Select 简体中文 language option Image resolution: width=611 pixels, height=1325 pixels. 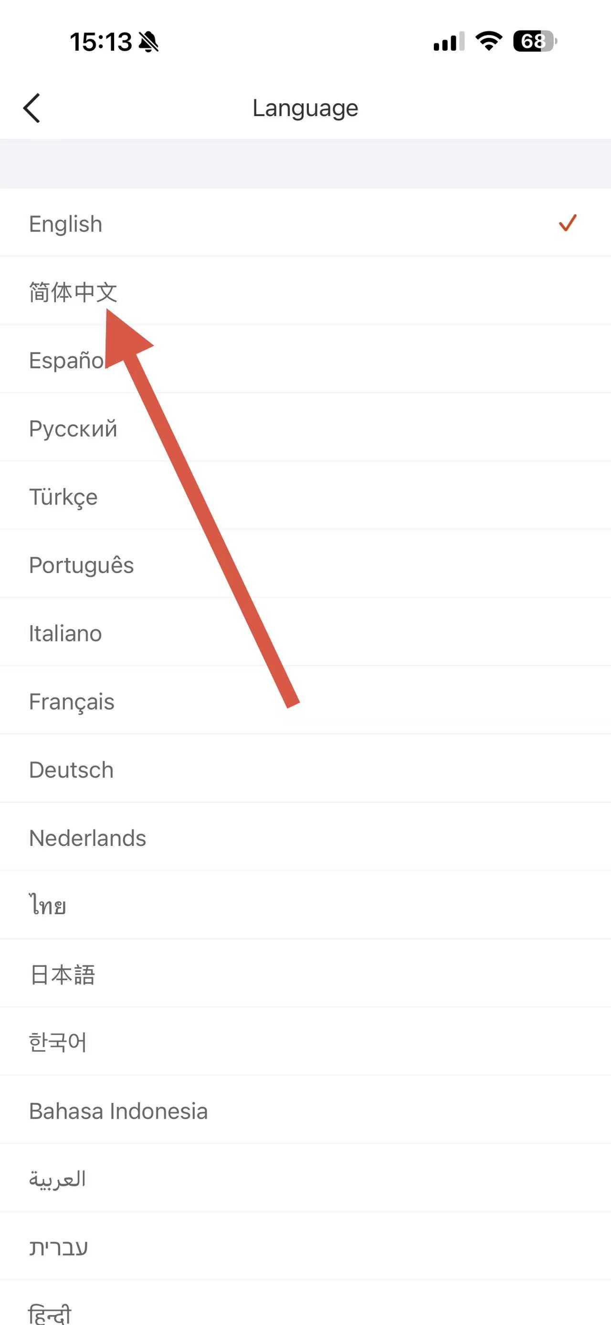click(x=73, y=292)
